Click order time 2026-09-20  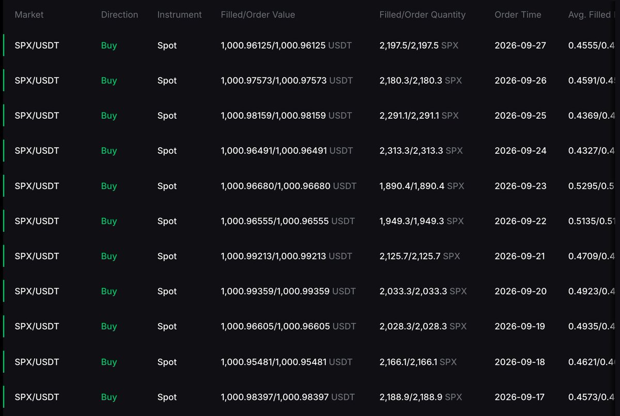pyautogui.click(x=520, y=291)
